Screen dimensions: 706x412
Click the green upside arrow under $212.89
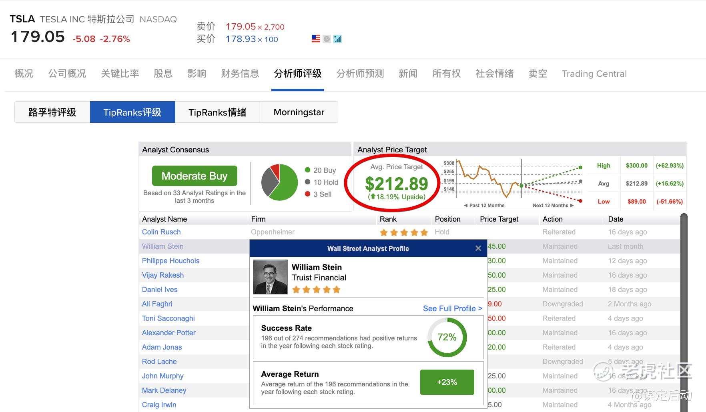[373, 196]
